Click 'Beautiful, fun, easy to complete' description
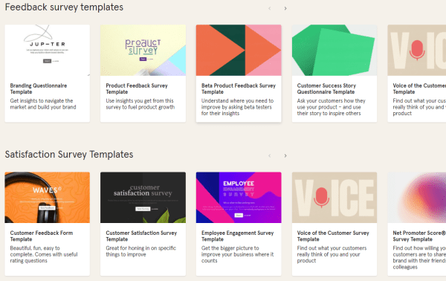446x281 pixels. pos(44,254)
